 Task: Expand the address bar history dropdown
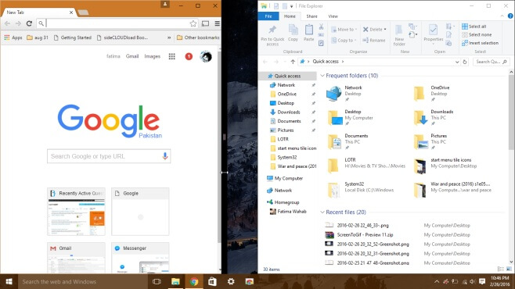click(x=457, y=62)
